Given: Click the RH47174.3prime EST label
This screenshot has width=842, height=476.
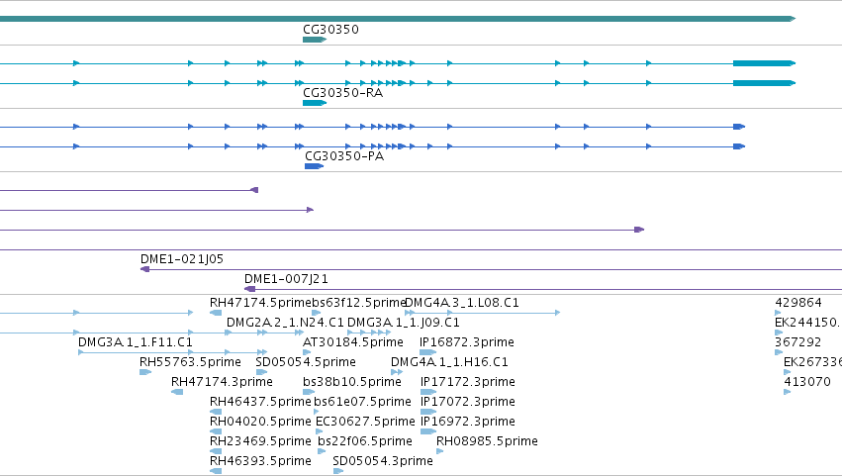Looking at the screenshot, I should [x=222, y=382].
